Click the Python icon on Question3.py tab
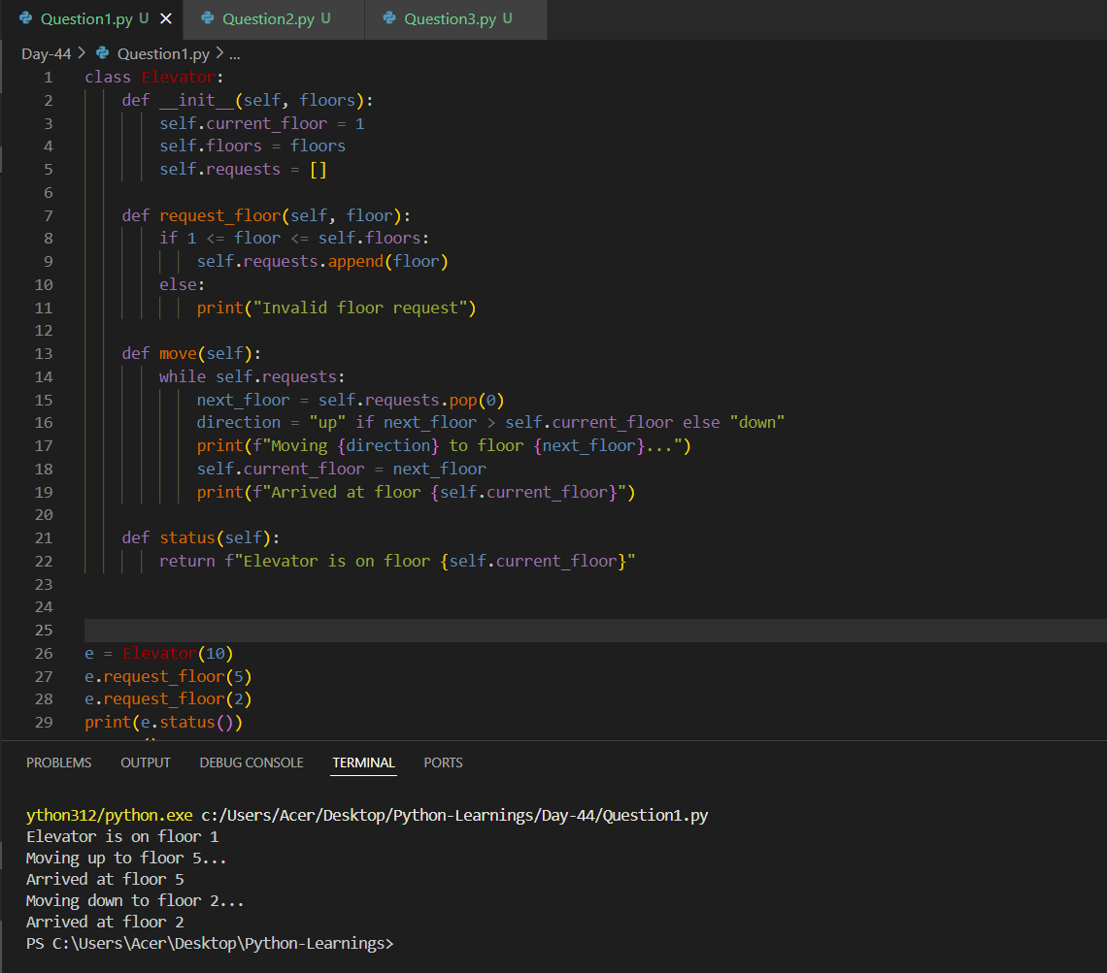This screenshot has height=973, width=1107. 389,19
